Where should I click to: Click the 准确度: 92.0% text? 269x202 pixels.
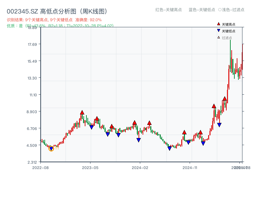coord(88,20)
